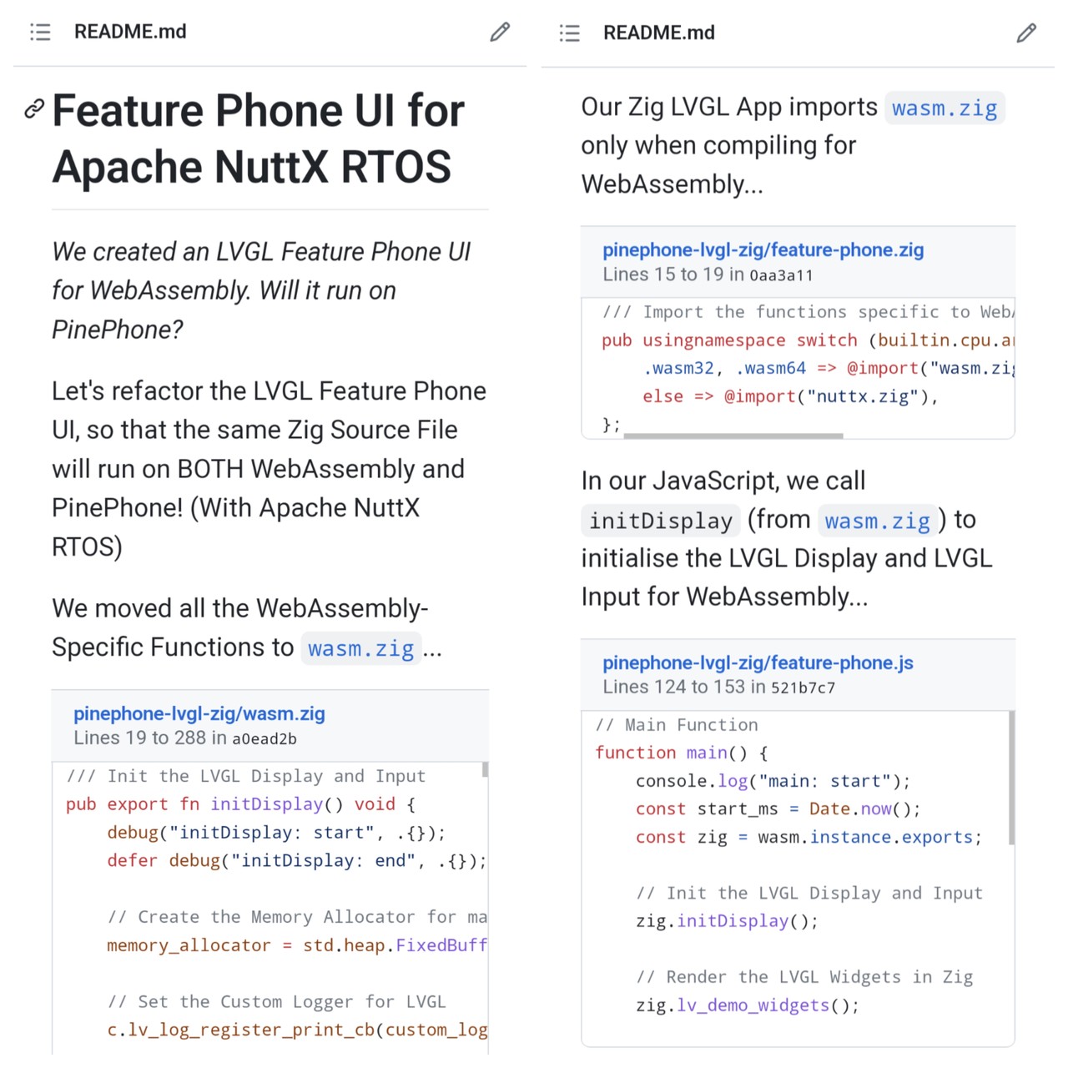Click code line 'pub export fn initDisplay() void {'

point(240,804)
